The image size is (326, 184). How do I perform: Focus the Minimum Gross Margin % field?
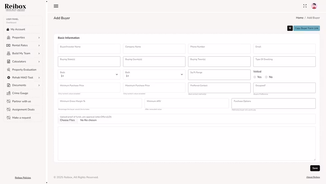point(100,103)
